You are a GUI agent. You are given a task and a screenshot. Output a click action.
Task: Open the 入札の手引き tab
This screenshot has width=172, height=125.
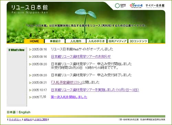coord(97,41)
